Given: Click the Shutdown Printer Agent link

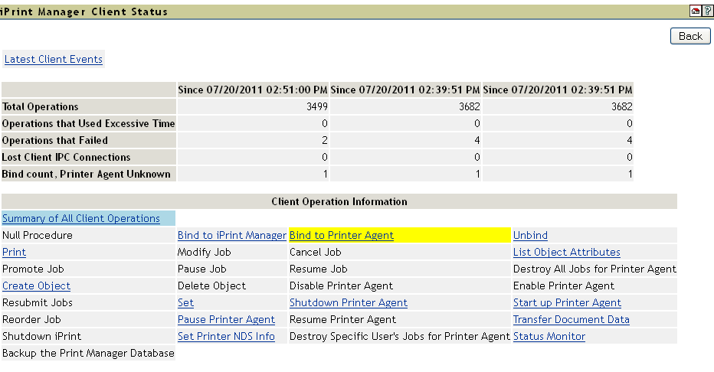Looking at the screenshot, I should pyautogui.click(x=349, y=302).
